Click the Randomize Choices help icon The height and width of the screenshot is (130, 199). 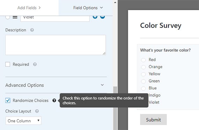click(54, 100)
